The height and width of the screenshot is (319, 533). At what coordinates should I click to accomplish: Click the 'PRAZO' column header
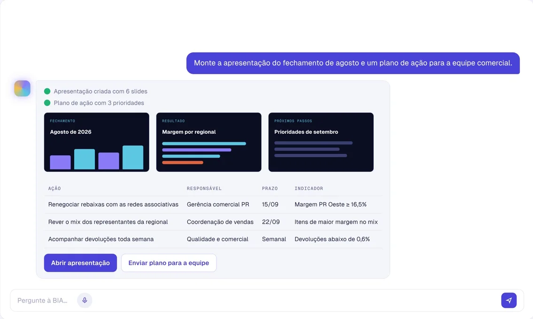click(x=270, y=188)
